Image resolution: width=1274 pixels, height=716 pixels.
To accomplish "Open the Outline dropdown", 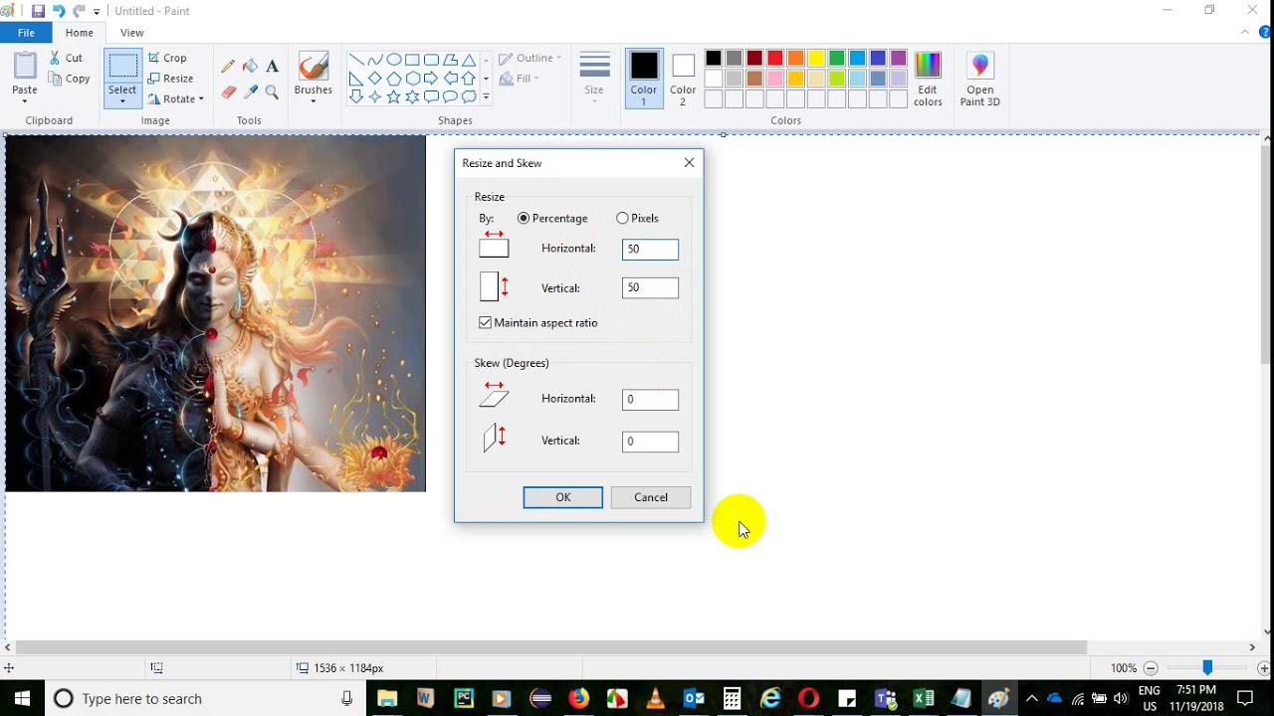I will (x=531, y=58).
